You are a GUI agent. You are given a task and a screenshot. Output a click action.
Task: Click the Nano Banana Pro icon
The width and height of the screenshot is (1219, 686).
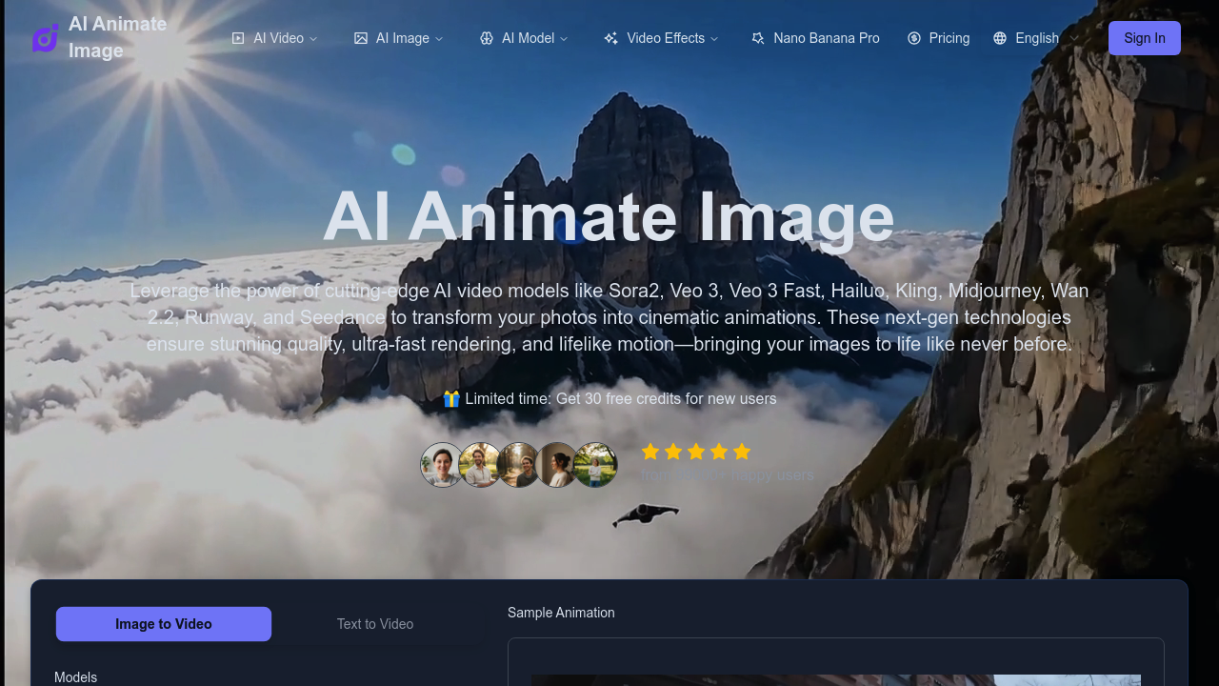pyautogui.click(x=757, y=37)
